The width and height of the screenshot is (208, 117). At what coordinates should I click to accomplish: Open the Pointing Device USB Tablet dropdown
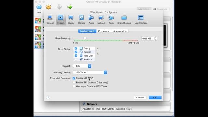(x=90, y=72)
